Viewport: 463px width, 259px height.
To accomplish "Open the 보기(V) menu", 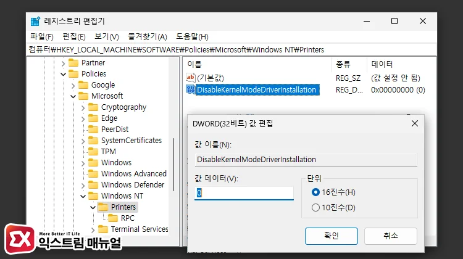I will click(106, 37).
